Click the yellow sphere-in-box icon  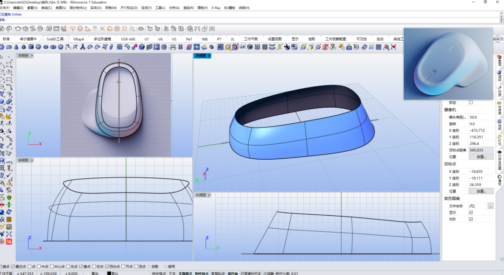click(x=228, y=47)
